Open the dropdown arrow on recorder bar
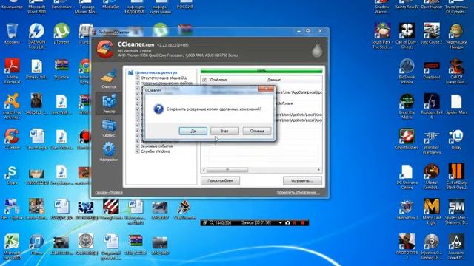474x266 pixels. coord(280,223)
